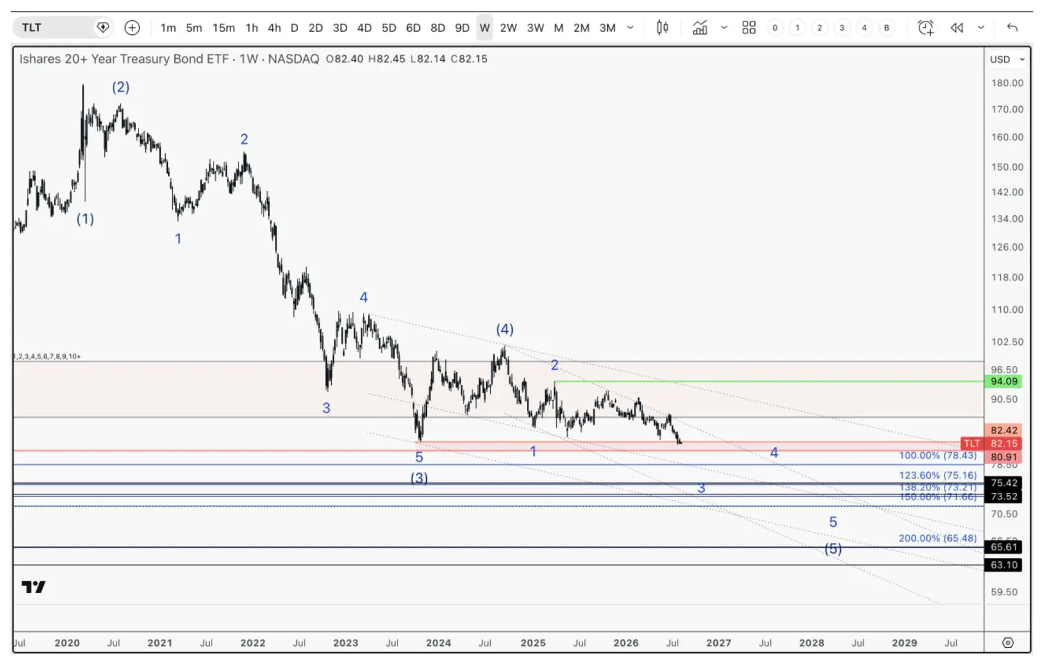Switch to the 4h timeframe

pyautogui.click(x=274, y=28)
